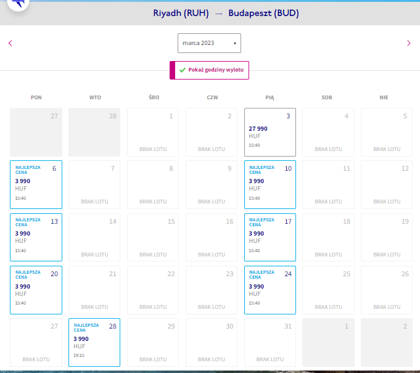The width and height of the screenshot is (420, 373).
Task: Go to previous month with left arrow
Action: (x=10, y=43)
